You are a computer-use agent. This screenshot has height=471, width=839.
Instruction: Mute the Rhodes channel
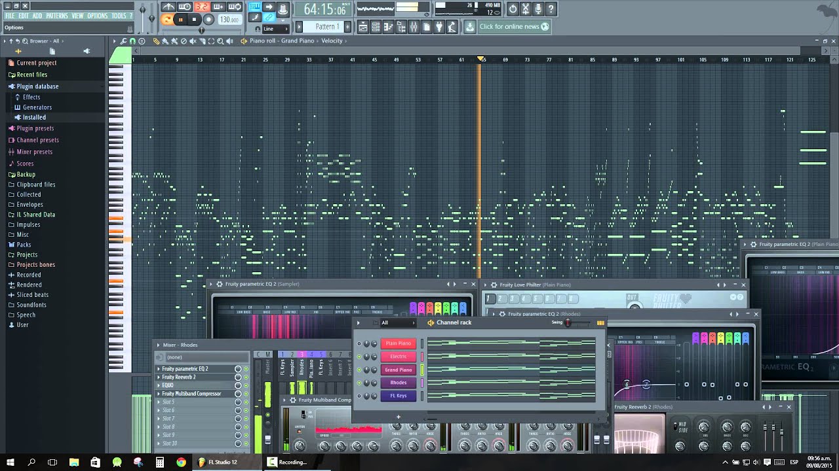359,383
